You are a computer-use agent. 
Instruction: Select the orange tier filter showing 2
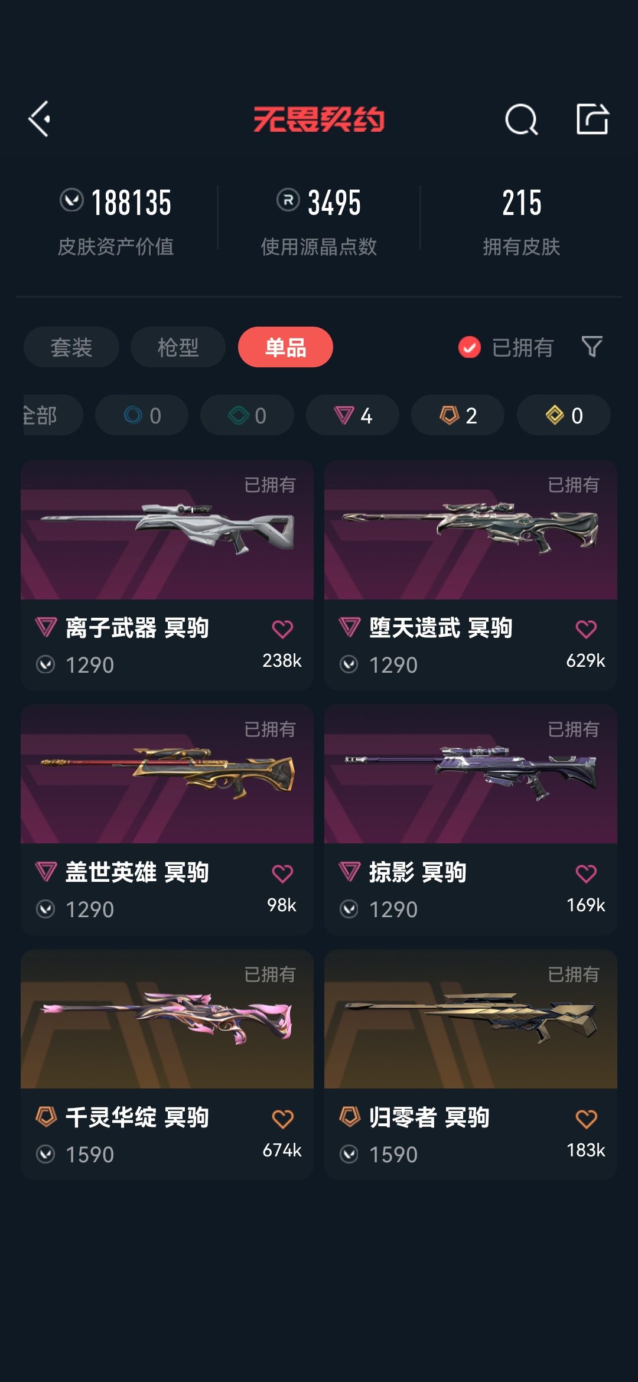[x=458, y=415]
